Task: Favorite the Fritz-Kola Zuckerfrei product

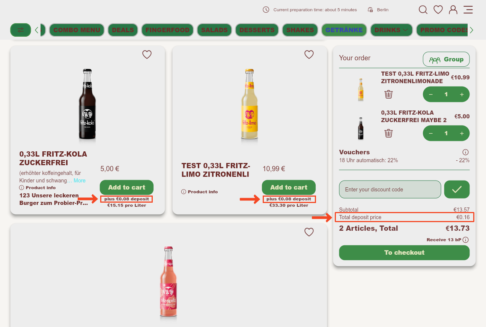Action: tap(147, 55)
